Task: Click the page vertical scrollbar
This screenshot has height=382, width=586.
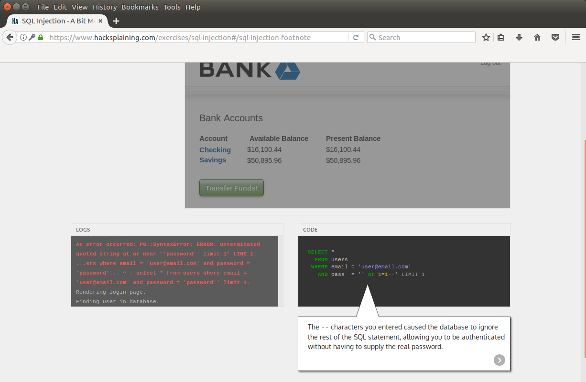Action: coord(585,248)
